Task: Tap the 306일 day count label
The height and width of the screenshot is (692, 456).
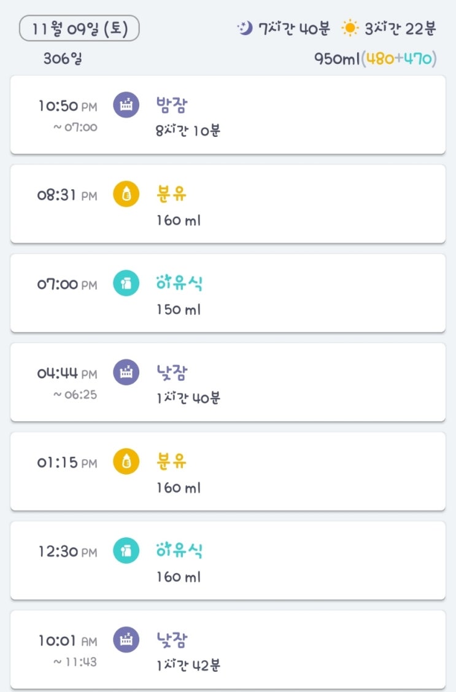Action: point(63,59)
